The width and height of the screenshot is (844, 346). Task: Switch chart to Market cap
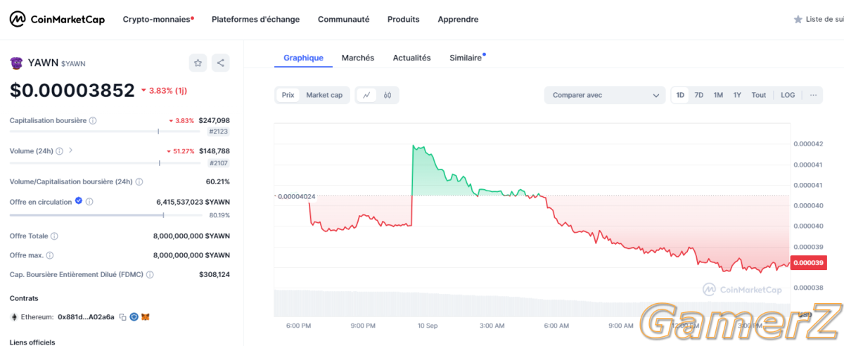(x=324, y=95)
